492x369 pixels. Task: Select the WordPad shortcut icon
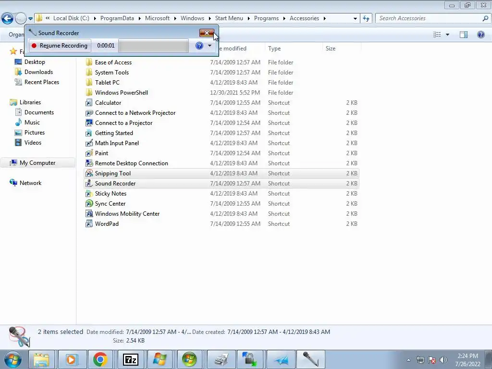(x=89, y=223)
